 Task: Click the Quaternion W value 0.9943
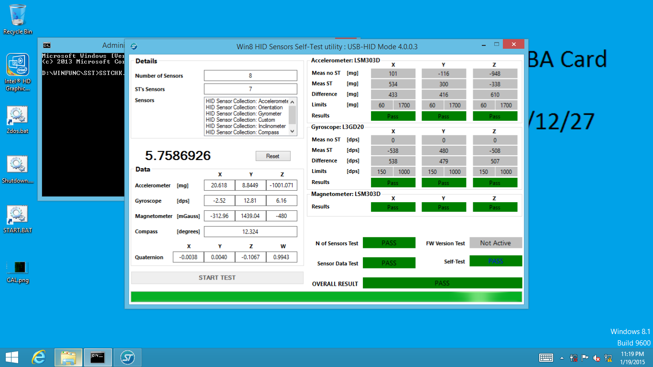282,257
